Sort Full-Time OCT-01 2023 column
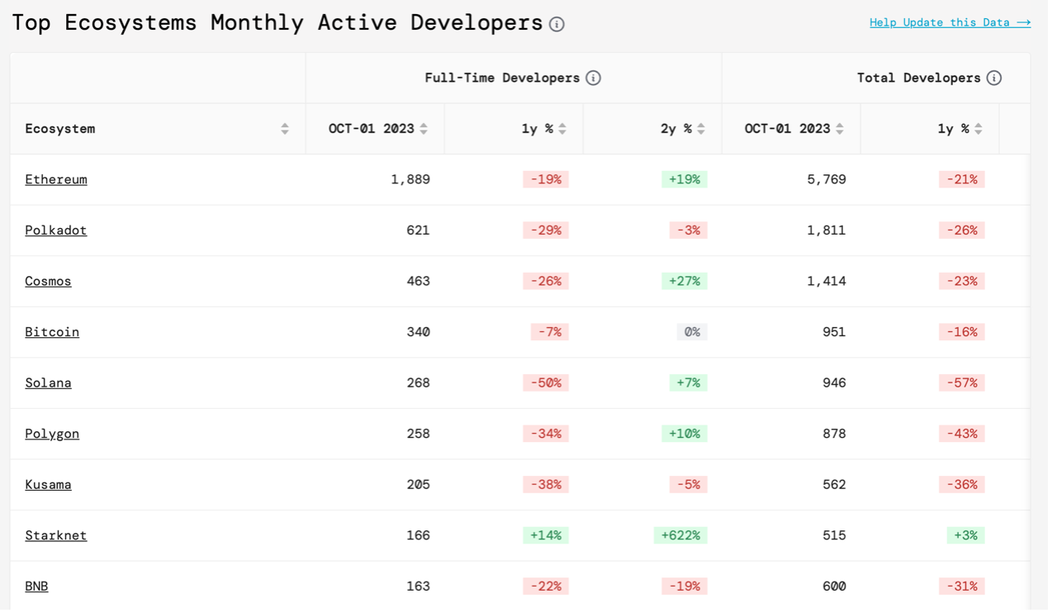This screenshot has height=613, width=1052. 424,129
